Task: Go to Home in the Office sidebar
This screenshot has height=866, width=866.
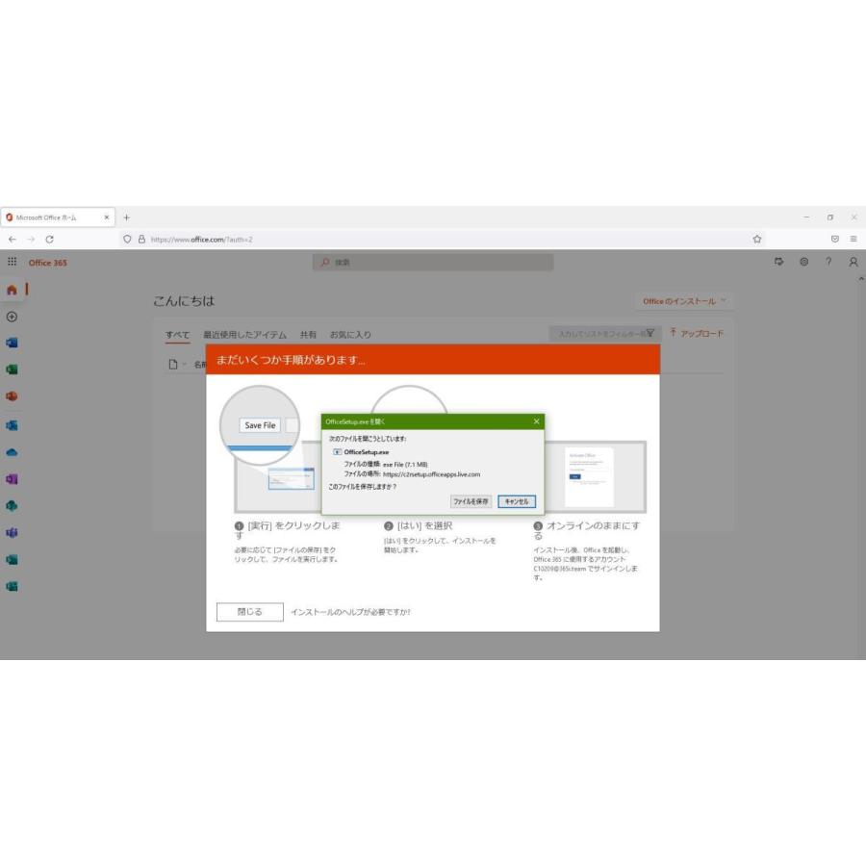Action: pyautogui.click(x=12, y=290)
